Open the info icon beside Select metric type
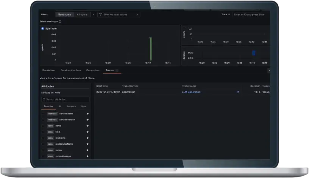This screenshot has height=178, width=309. point(60,22)
